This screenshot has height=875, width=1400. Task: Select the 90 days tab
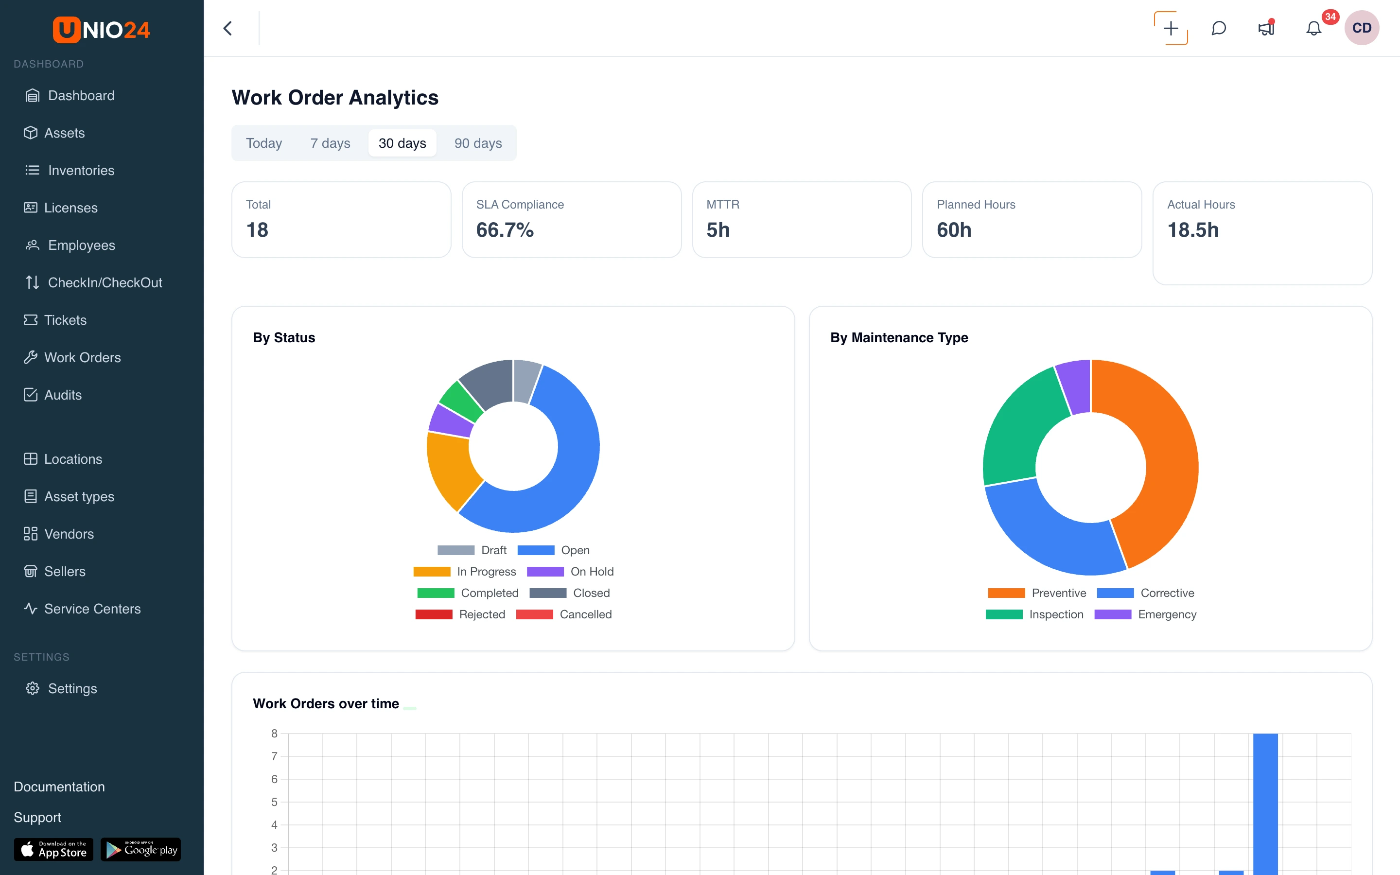(478, 143)
